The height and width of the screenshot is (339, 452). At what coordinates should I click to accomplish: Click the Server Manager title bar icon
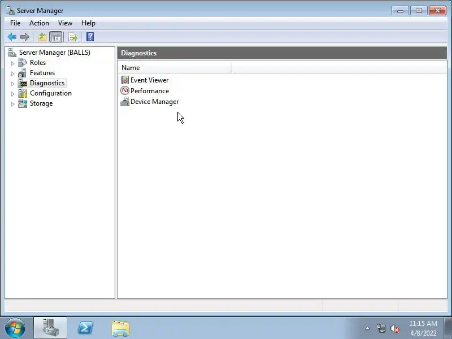[x=10, y=10]
